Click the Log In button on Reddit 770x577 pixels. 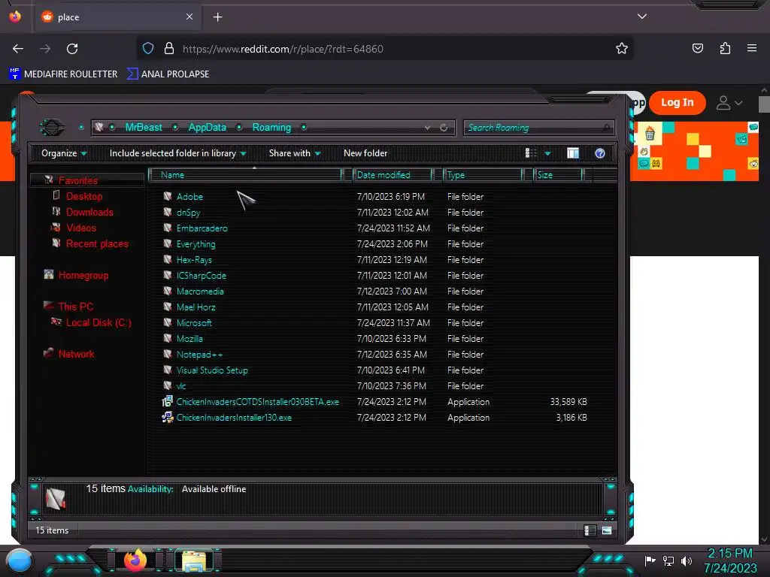[x=678, y=102]
